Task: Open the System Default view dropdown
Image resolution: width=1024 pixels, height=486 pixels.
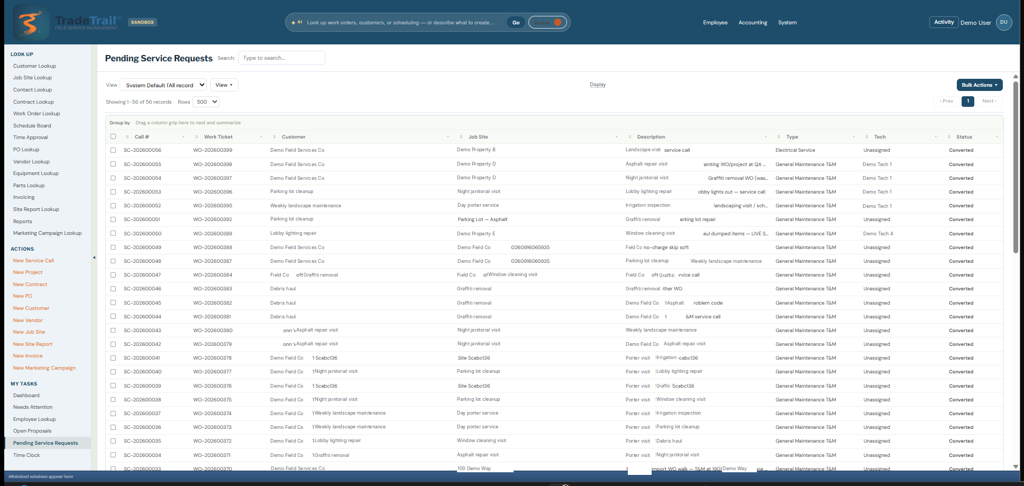Action: point(163,85)
